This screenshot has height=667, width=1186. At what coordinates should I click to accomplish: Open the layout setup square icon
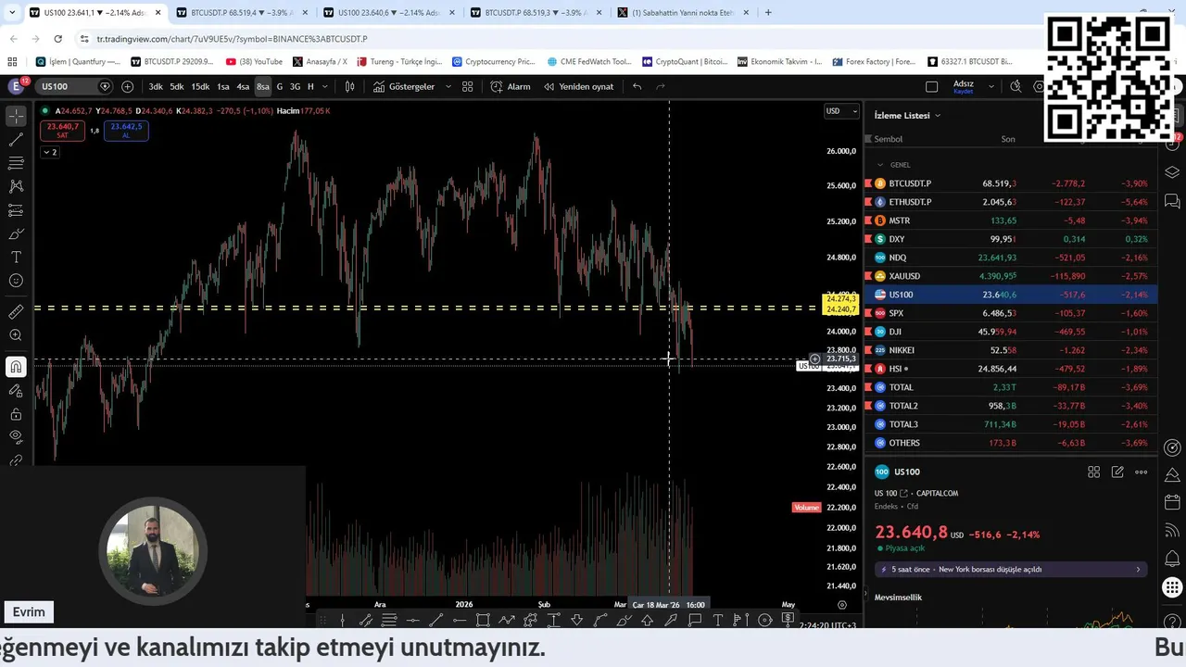(931, 86)
